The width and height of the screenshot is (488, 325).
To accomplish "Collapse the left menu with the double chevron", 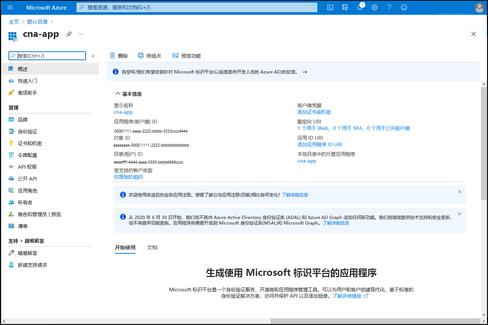I will point(93,56).
